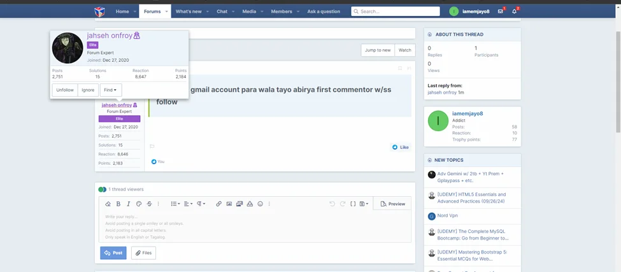Toggle BB code brackets mode
The height and width of the screenshot is (272, 621).
(353, 204)
